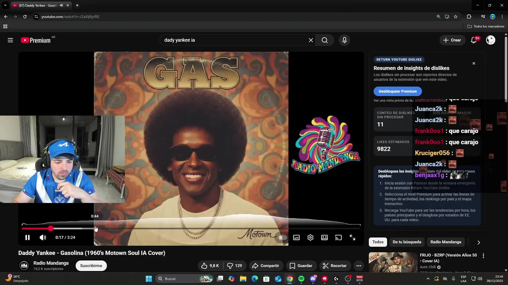Cast the video to a device
The image size is (508, 285).
339,237
